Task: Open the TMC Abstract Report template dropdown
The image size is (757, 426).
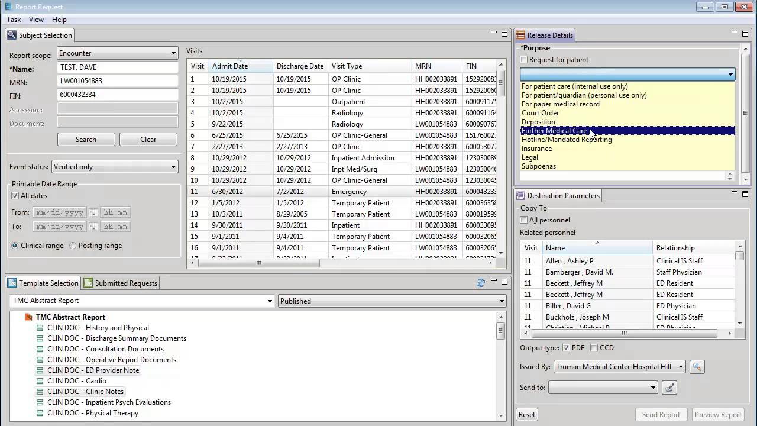Action: [x=143, y=301]
